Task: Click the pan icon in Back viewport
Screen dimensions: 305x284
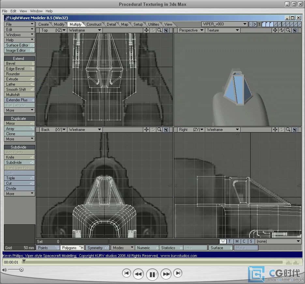Action: coord(146,130)
